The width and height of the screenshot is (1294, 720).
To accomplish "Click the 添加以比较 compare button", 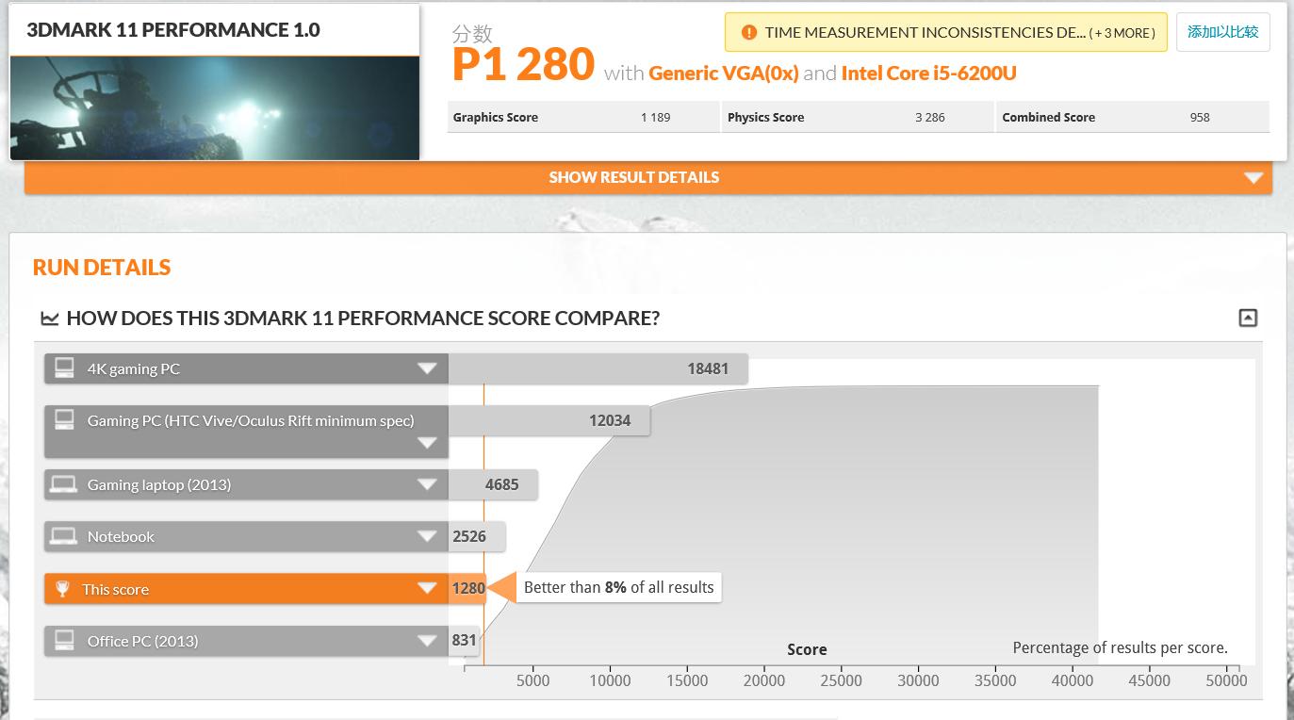I will coord(1223,32).
